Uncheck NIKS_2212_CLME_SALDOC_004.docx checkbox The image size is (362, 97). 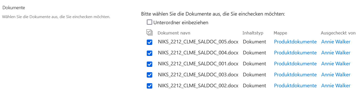pyautogui.click(x=150, y=53)
